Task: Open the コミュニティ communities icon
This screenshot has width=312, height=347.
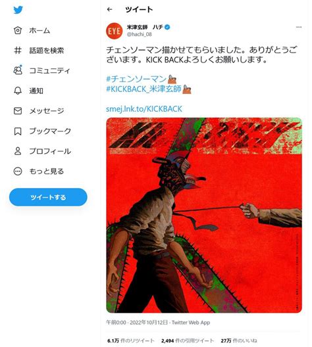Action: click(18, 70)
